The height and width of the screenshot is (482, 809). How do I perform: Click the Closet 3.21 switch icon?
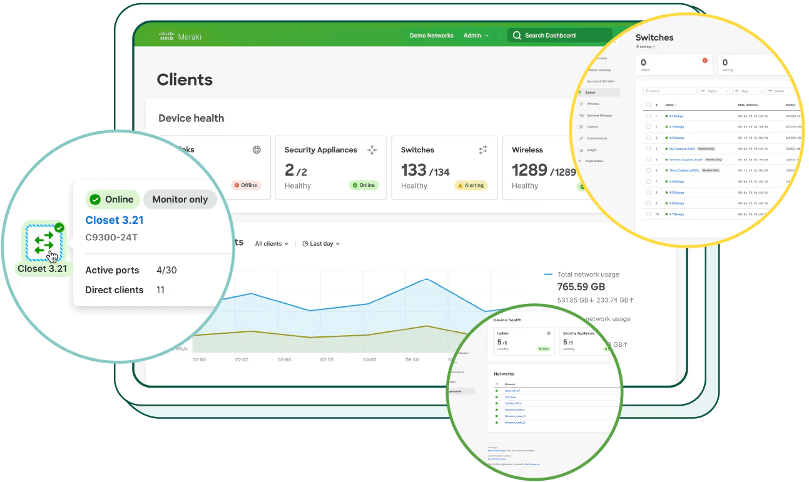44,243
